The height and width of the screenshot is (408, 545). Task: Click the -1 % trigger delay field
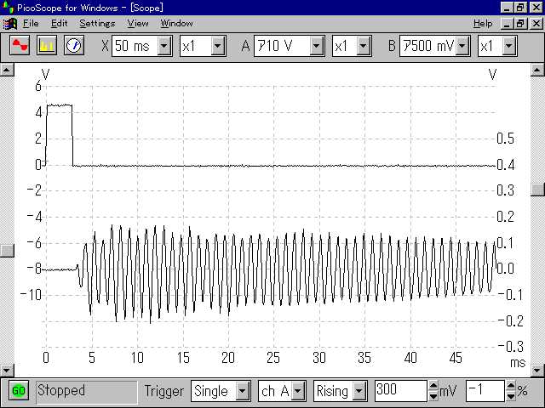coord(485,391)
